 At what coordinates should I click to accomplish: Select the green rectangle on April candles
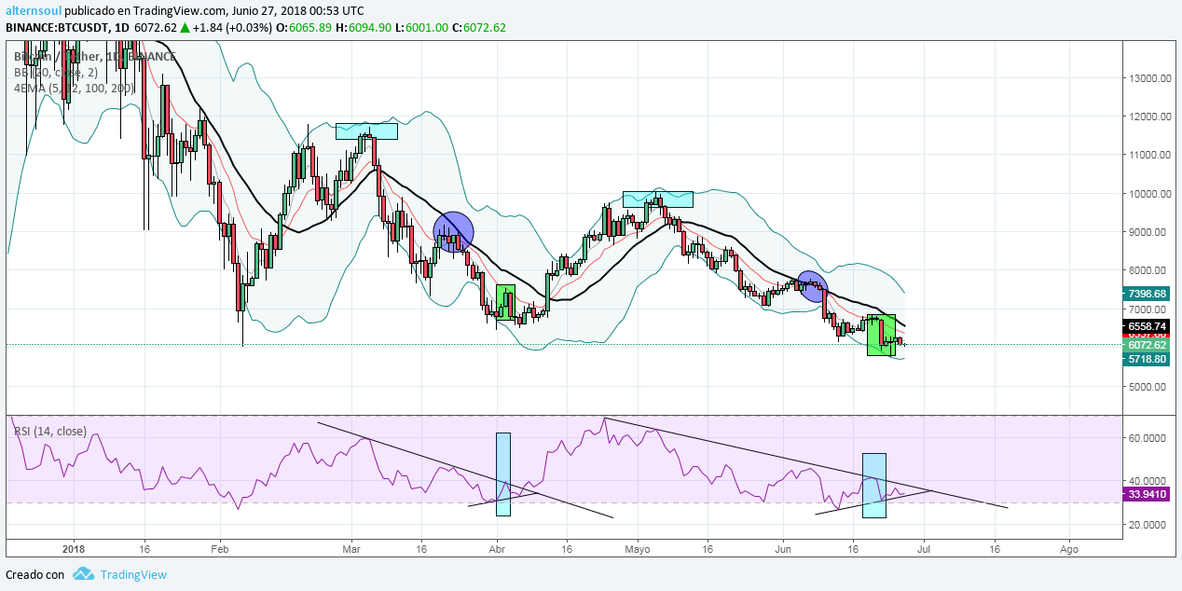505,303
